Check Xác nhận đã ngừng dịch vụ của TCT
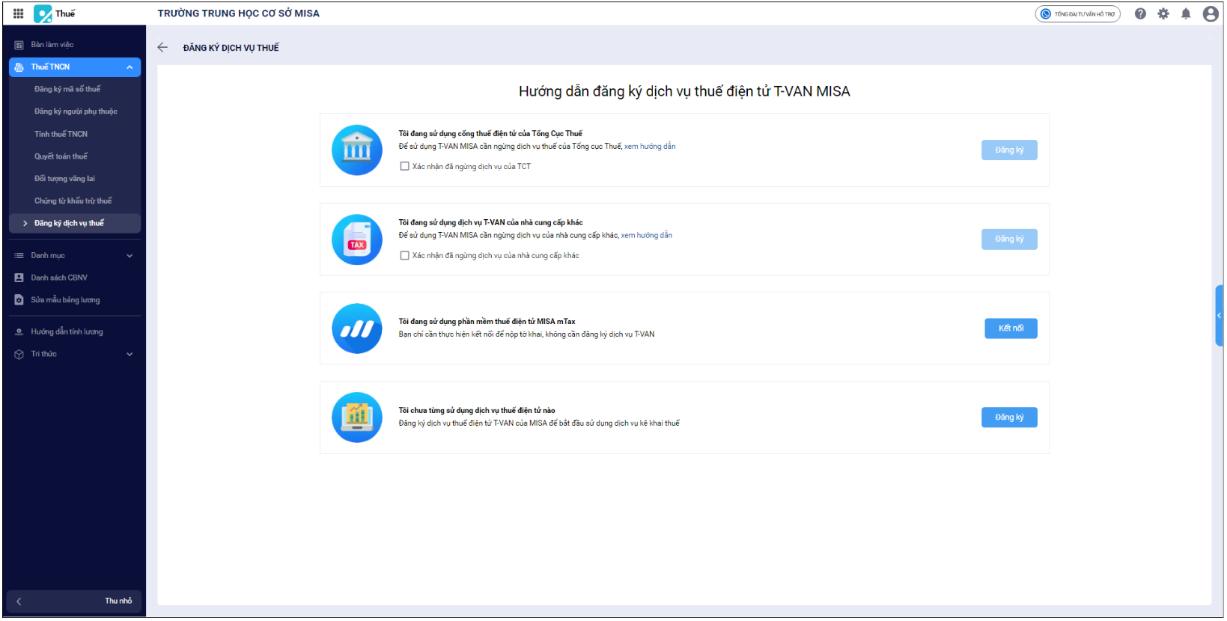1227x621 pixels. (x=405, y=166)
